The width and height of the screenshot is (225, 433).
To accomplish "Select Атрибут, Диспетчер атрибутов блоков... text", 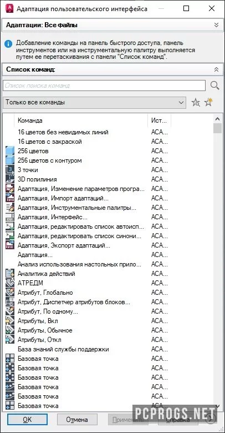I will pos(74,302).
